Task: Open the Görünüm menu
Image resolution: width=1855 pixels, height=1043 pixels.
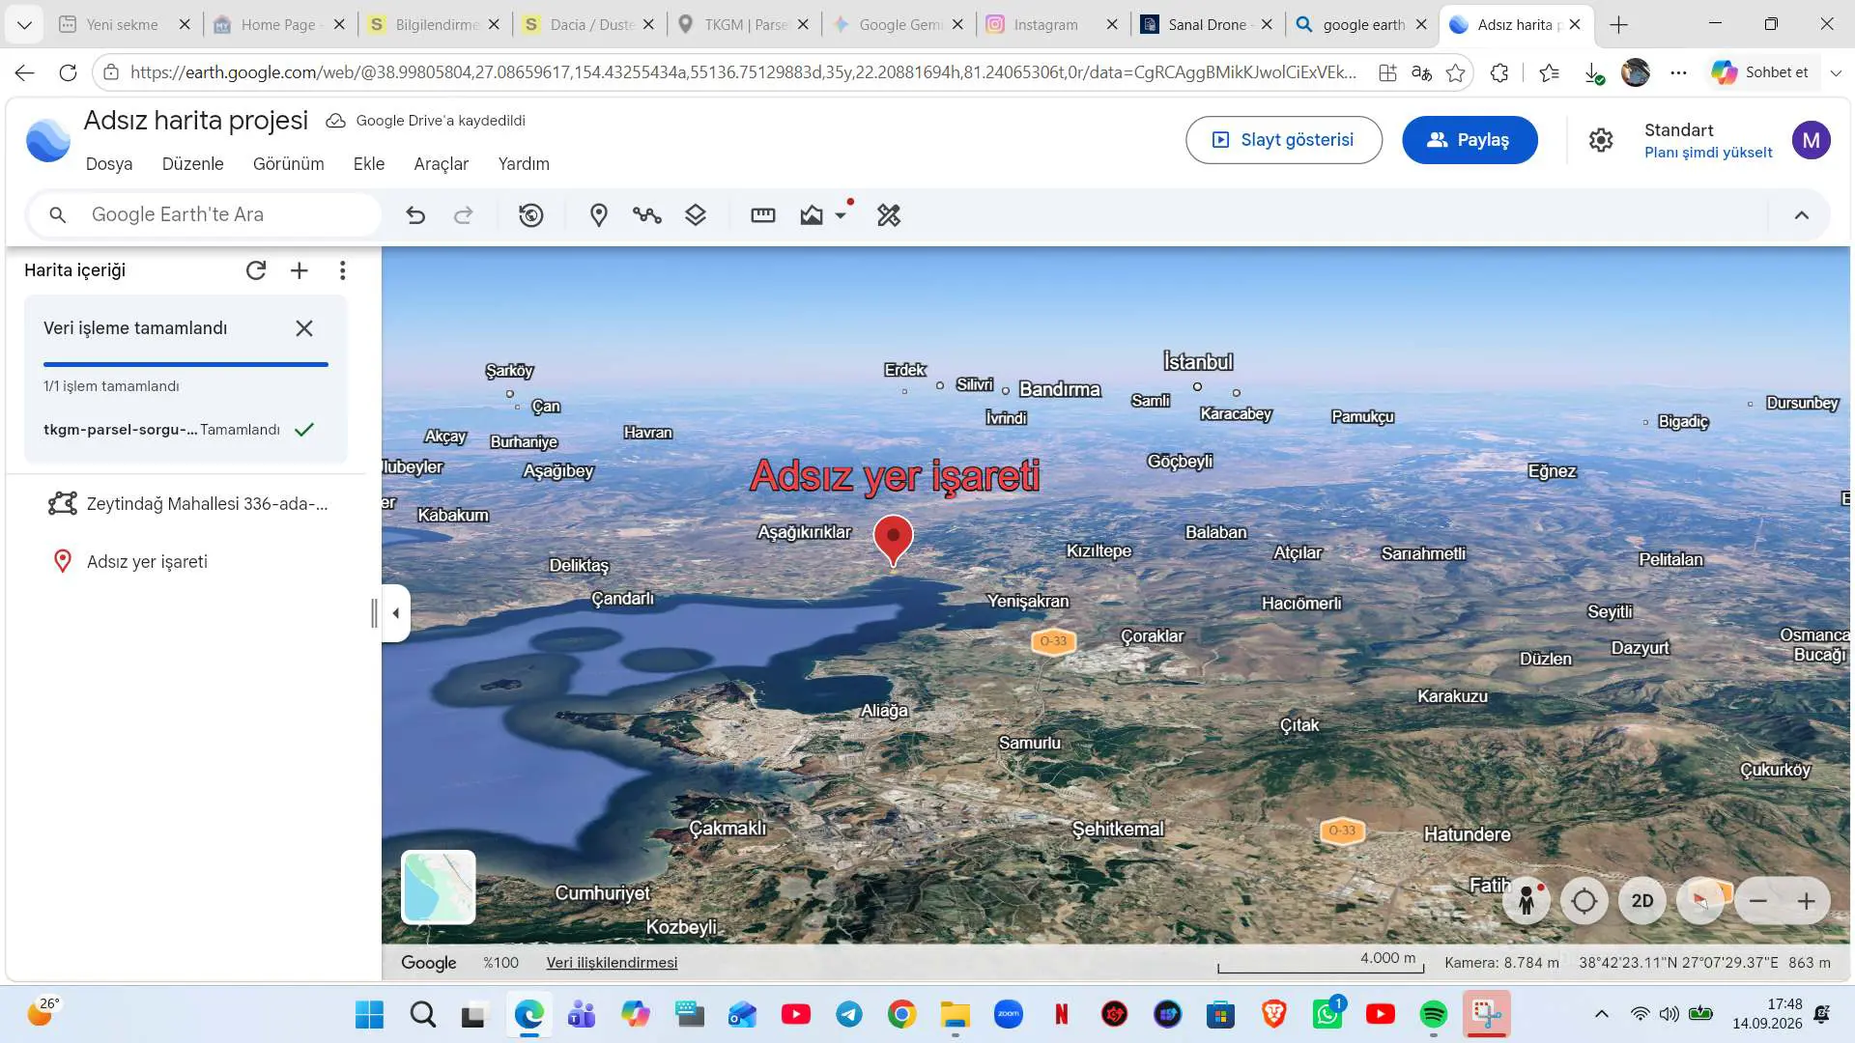Action: point(289,164)
